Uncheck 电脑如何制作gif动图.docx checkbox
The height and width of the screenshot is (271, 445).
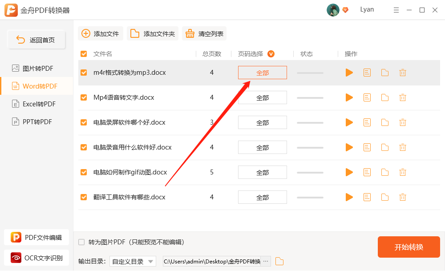click(84, 172)
